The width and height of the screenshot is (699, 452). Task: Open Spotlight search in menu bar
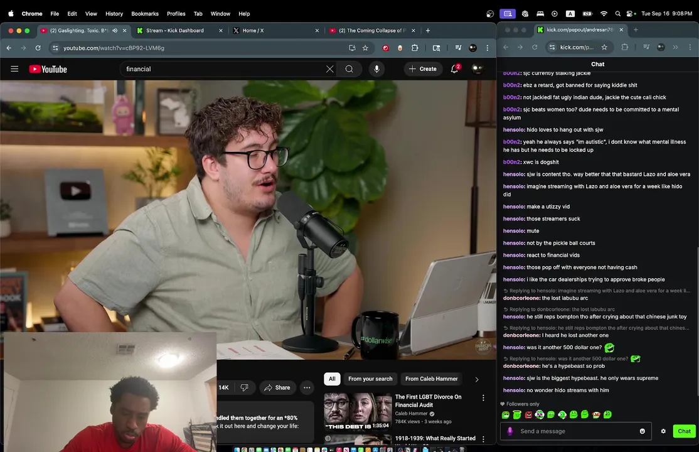click(x=617, y=14)
